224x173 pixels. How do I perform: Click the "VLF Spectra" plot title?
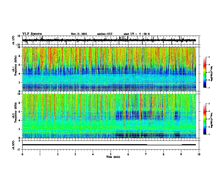point(32,34)
